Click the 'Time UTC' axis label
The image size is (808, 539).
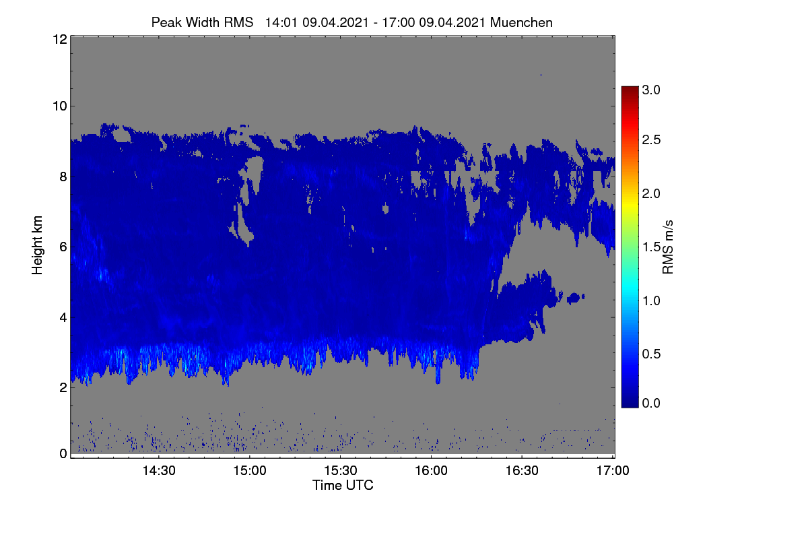[x=343, y=485]
